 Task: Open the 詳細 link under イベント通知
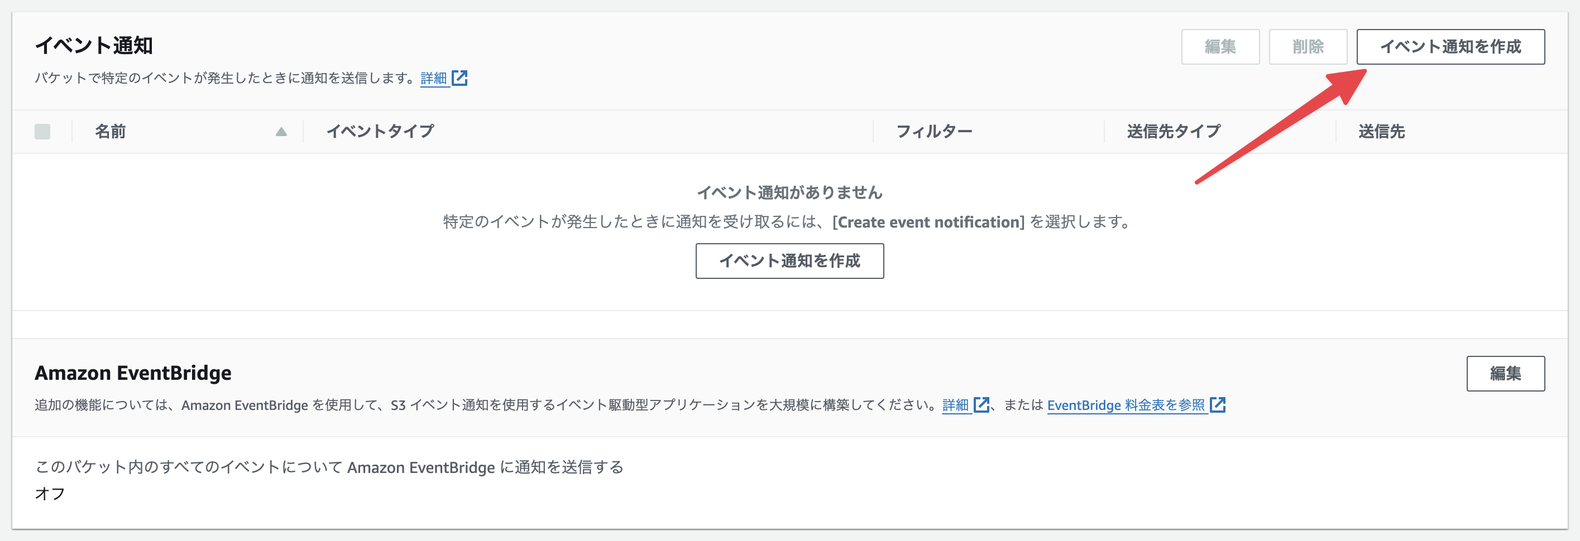434,79
